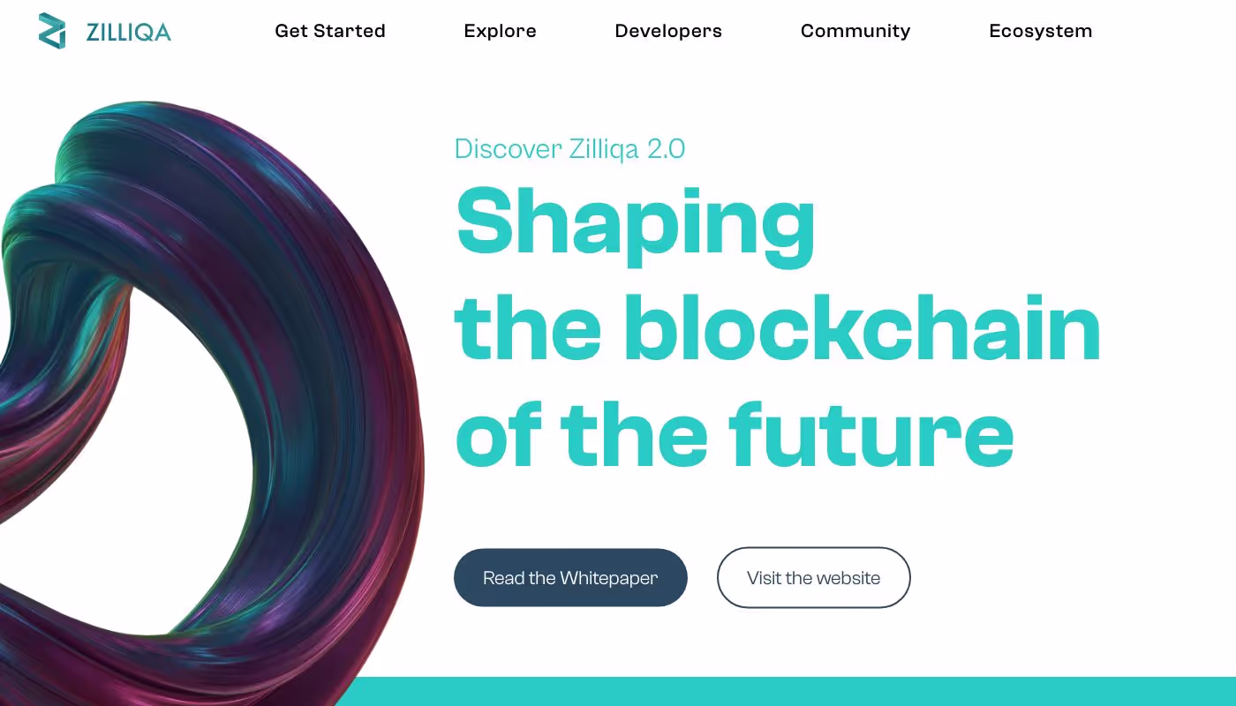Expand the Ecosystem navigation dropdown
Viewport: 1236px width, 706px height.
coord(1041,31)
